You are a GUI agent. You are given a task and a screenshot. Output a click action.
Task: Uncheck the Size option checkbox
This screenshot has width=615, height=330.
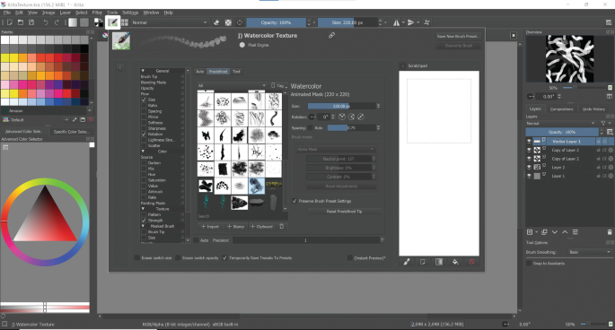[x=144, y=100]
